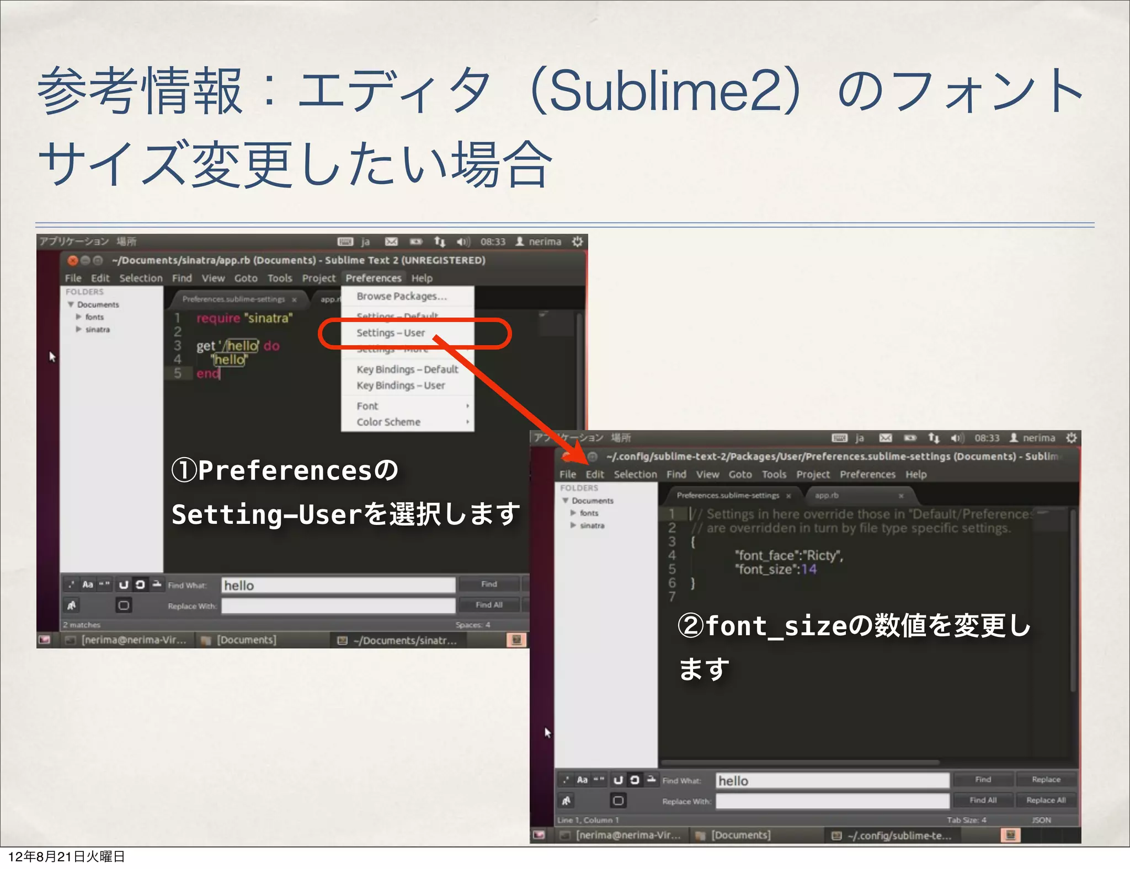Click whole word icon in Preferences settings window
The width and height of the screenshot is (1130, 869).
click(x=599, y=780)
